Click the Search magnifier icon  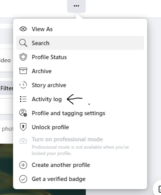click(23, 43)
